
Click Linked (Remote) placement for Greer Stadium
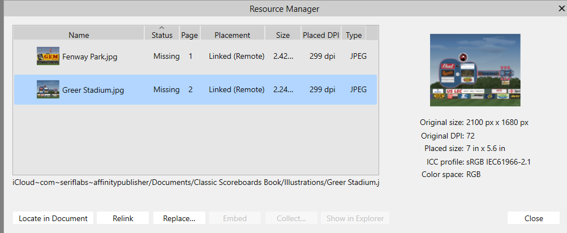pyautogui.click(x=237, y=89)
